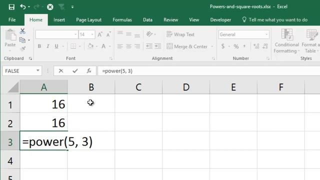
Task: Open the Developer tab
Action: pos(220,20)
